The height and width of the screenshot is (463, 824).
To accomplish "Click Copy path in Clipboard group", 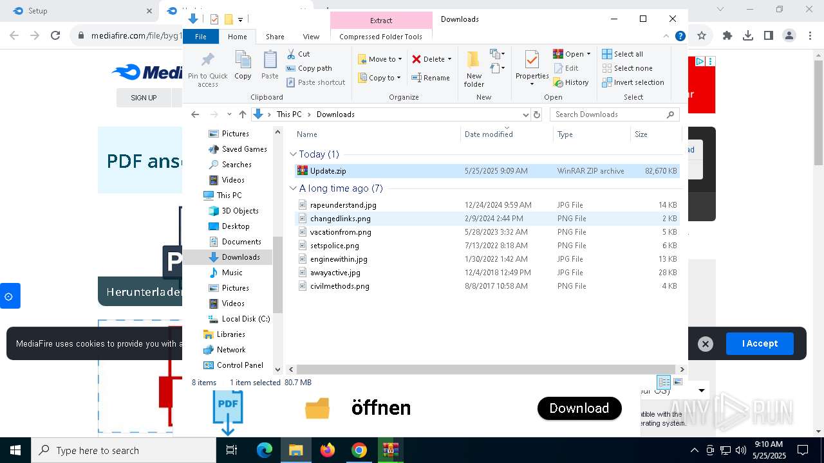I will click(309, 68).
